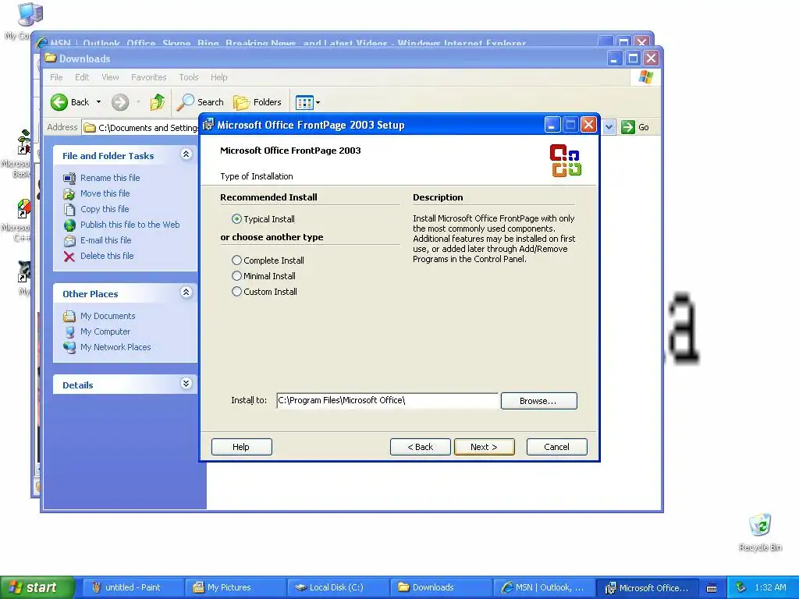Expand the Address bar dropdown arrow

(x=609, y=127)
